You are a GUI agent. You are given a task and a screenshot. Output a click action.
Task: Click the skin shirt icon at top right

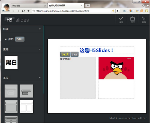pyautogui.click(x=148, y=5)
